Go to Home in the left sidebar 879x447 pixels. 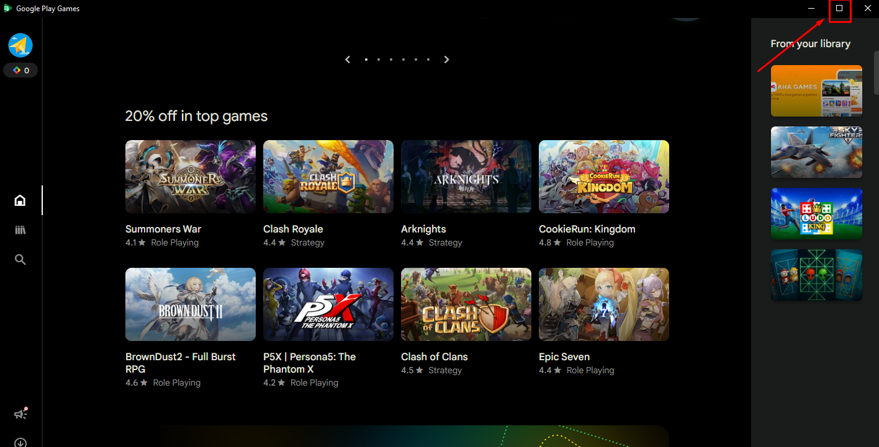pyautogui.click(x=20, y=200)
